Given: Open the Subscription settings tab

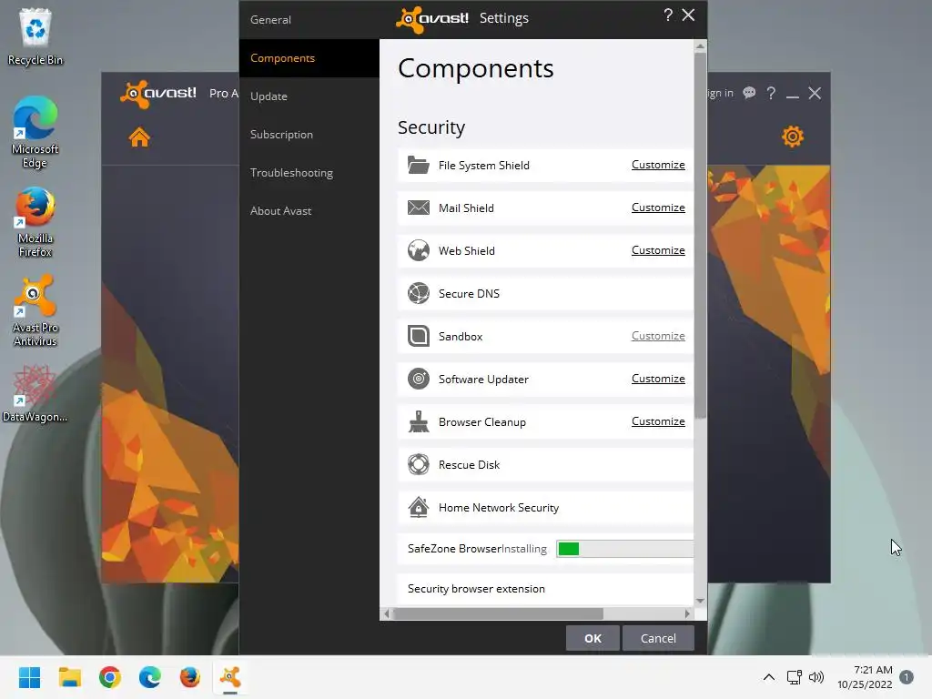Looking at the screenshot, I should (x=309, y=134).
